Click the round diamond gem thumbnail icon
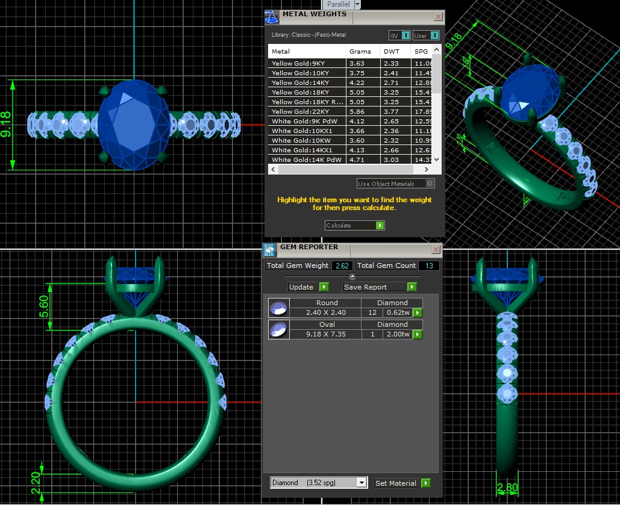Image resolution: width=620 pixels, height=505 pixels. (278, 308)
